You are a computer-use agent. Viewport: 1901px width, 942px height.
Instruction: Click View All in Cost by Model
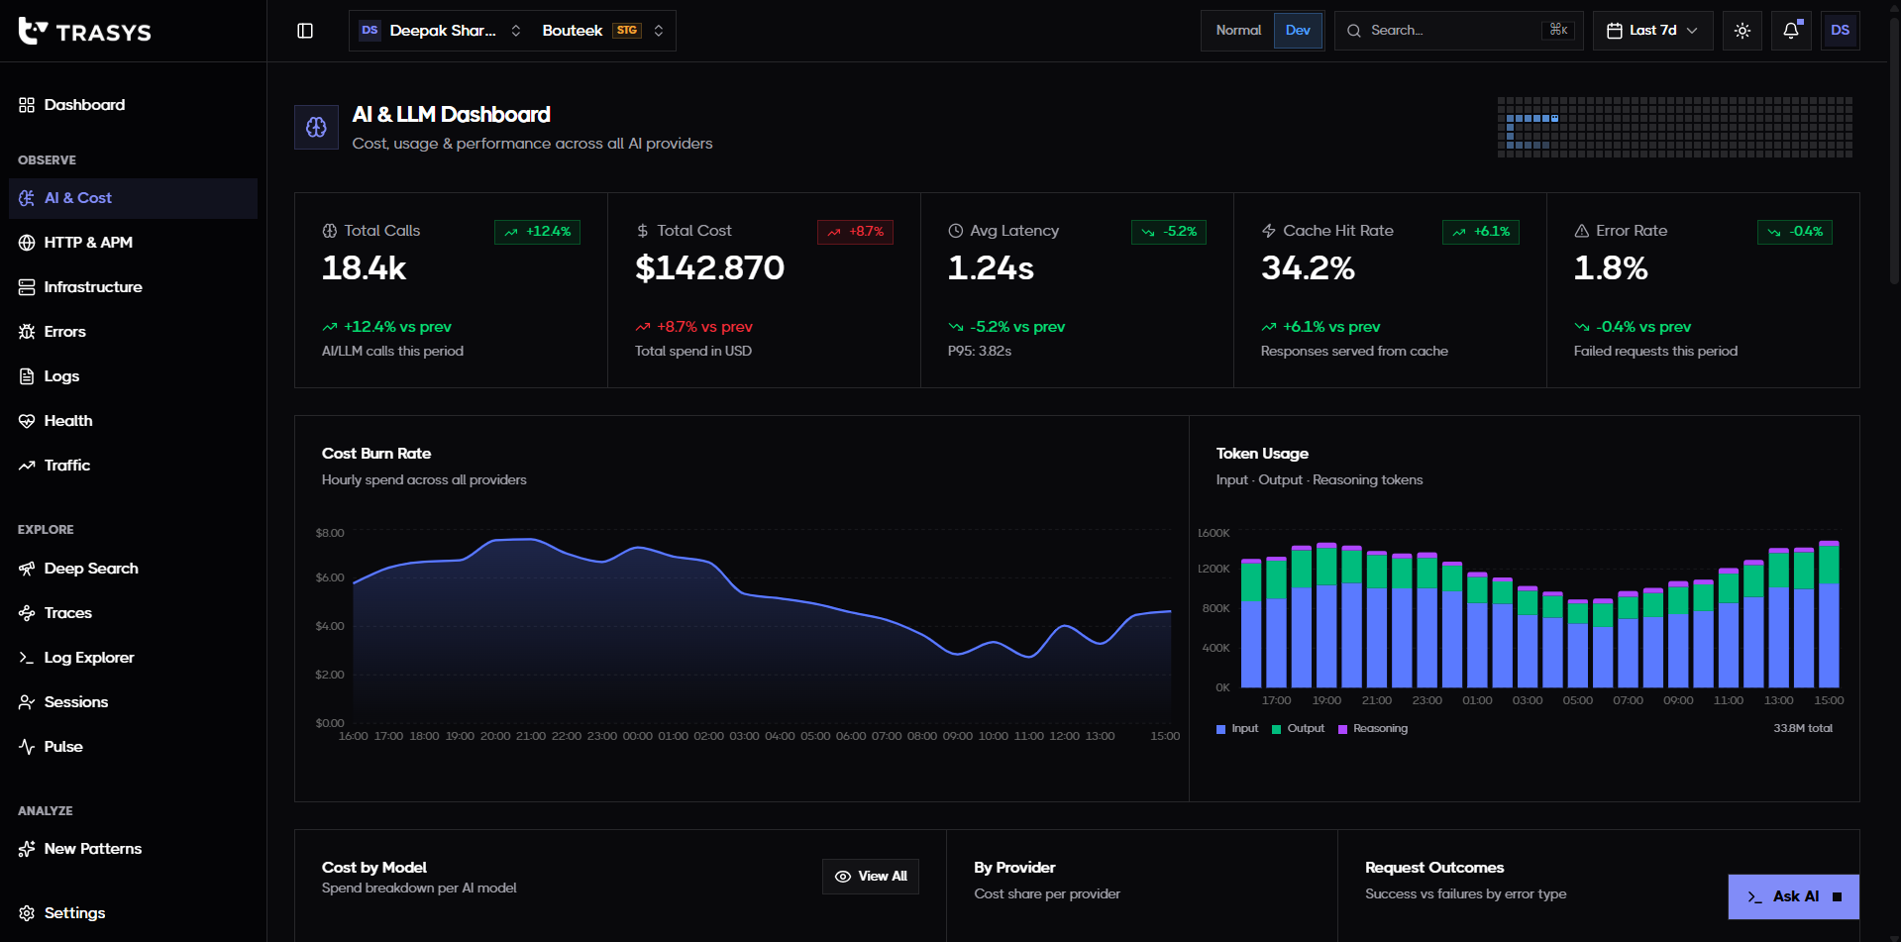(x=871, y=877)
